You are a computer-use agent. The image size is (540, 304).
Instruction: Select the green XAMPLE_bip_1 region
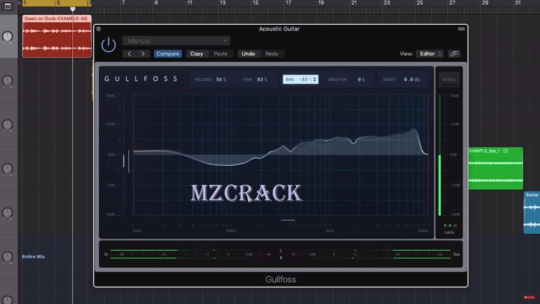point(496,168)
